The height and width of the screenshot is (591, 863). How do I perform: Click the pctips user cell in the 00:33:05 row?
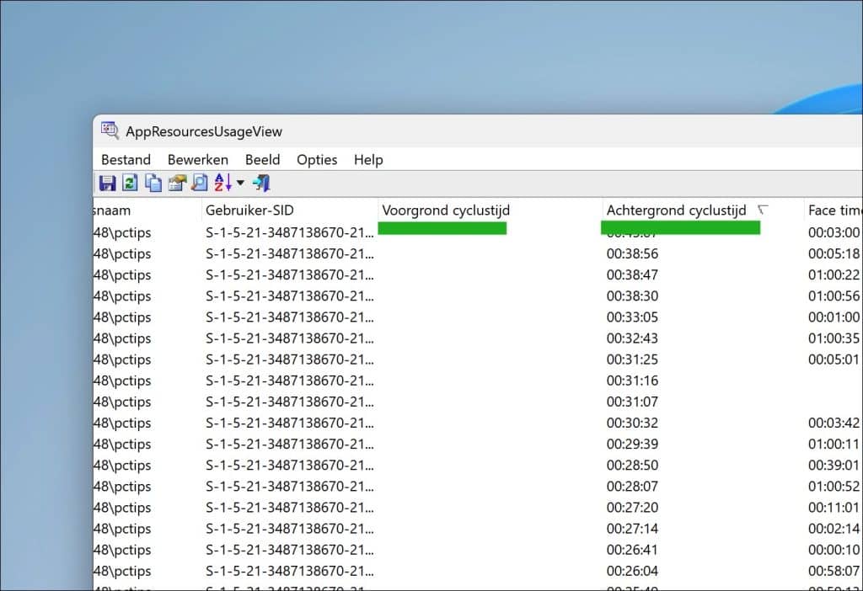click(122, 317)
